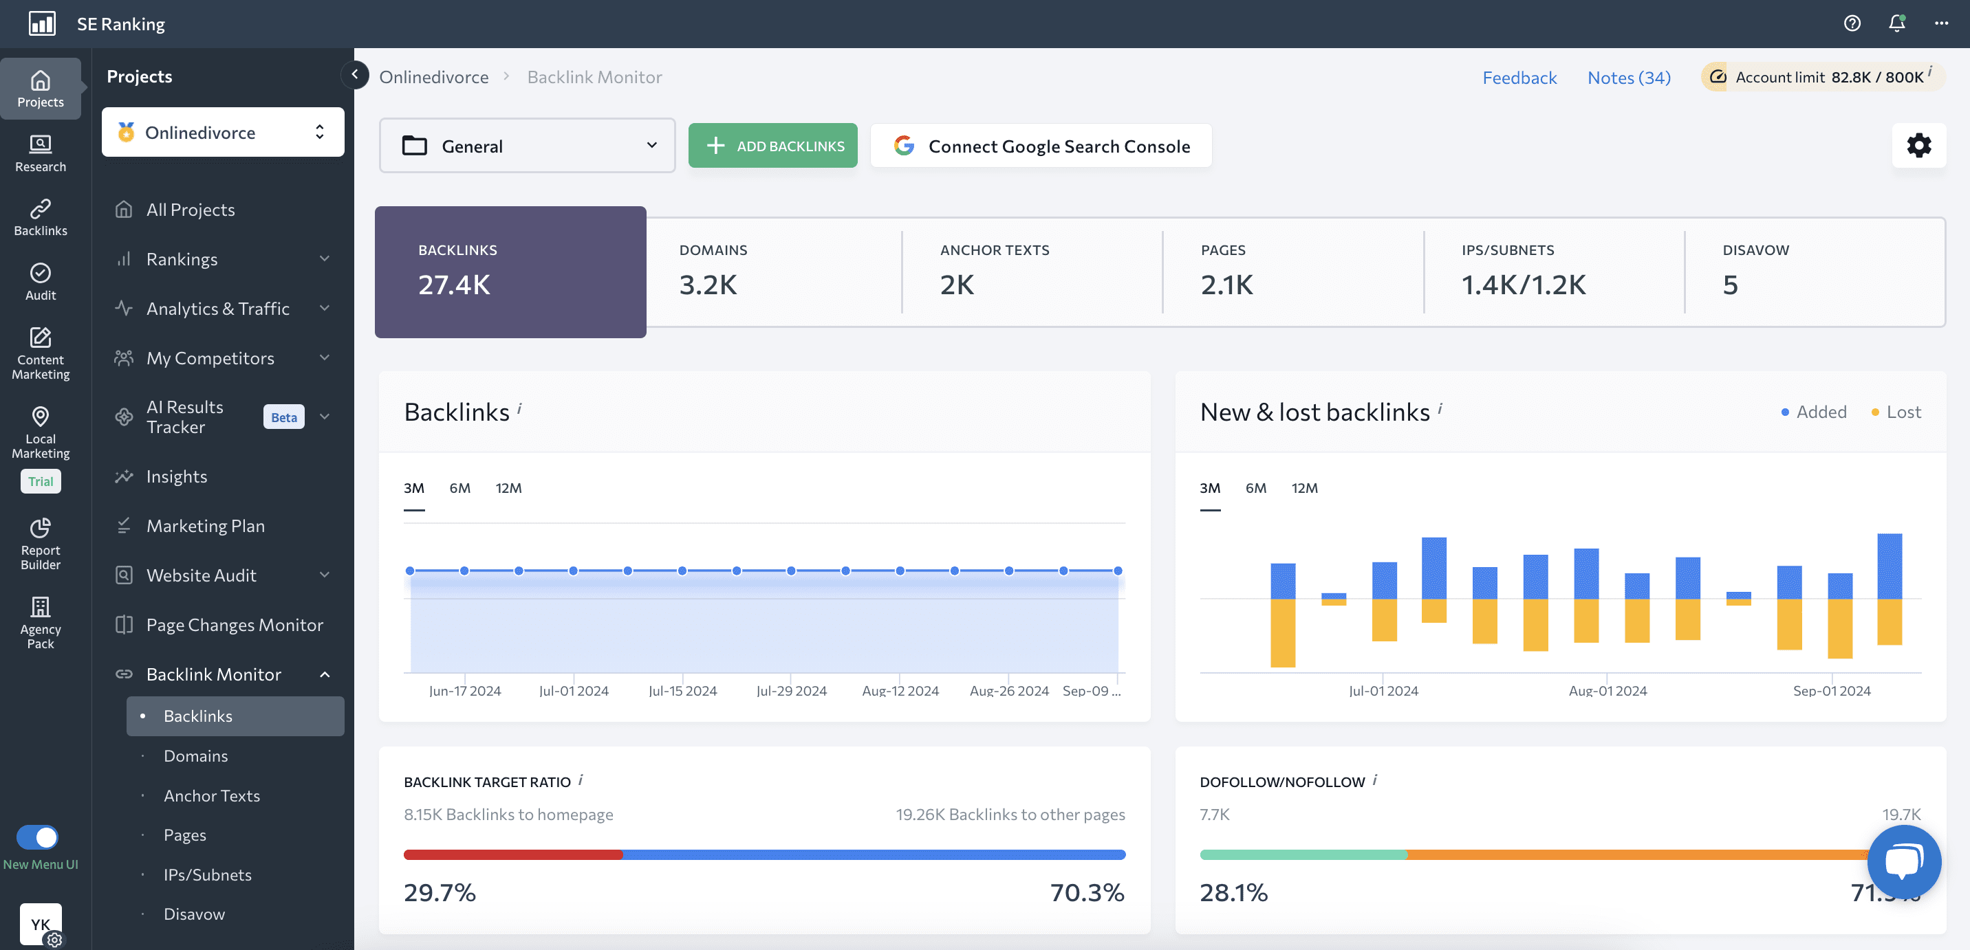Click the Jul-01 2024 data point on Backlinks chart
This screenshot has width=1970, height=950.
tap(573, 571)
